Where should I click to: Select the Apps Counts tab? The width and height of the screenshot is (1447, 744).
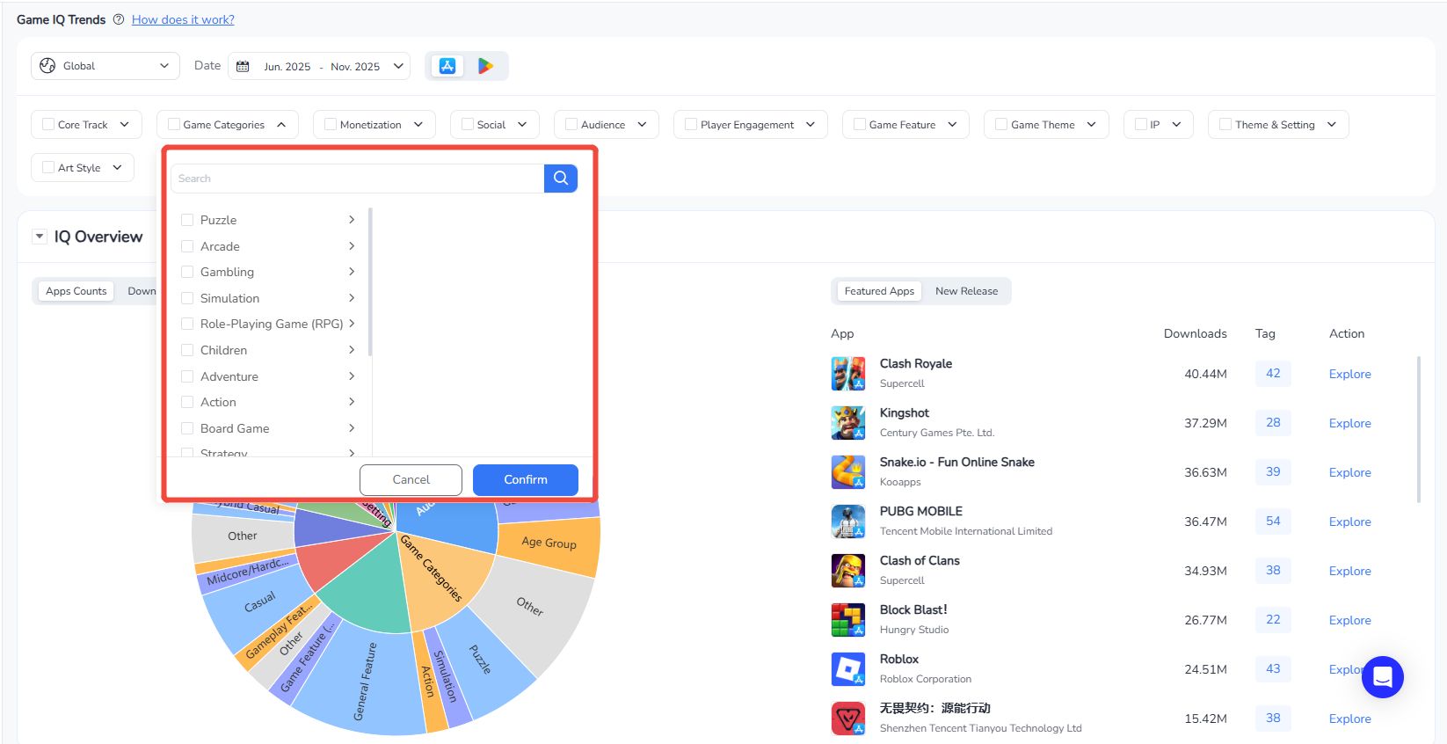tap(76, 291)
